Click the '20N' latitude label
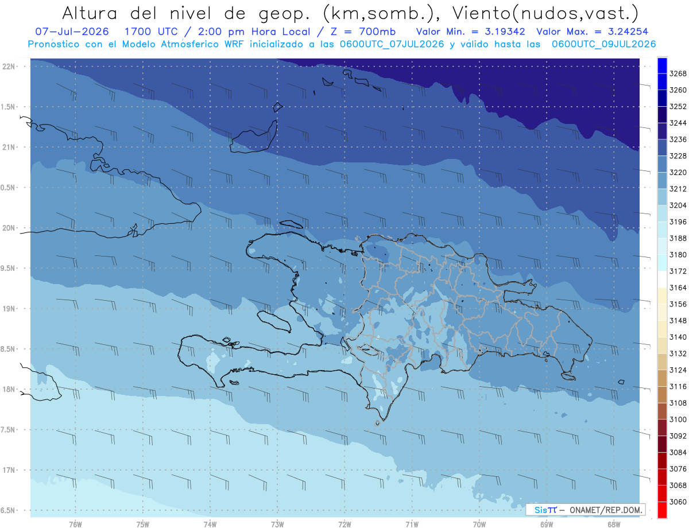This screenshot has width=689, height=532. (10, 228)
